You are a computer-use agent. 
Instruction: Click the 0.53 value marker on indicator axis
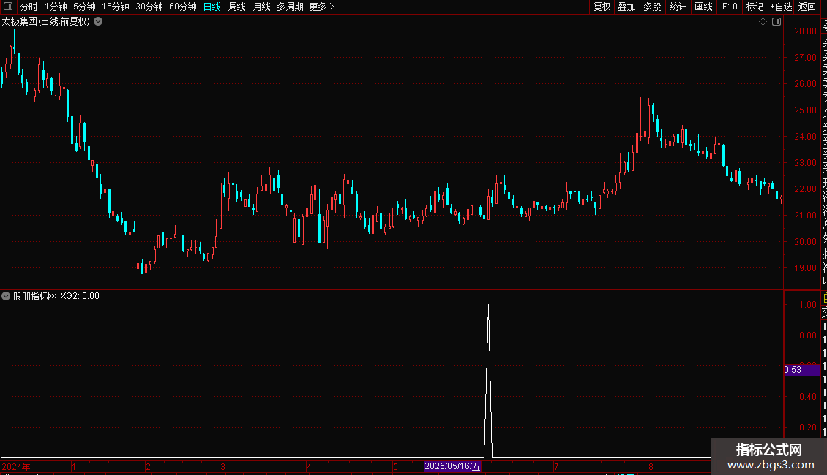801,370
